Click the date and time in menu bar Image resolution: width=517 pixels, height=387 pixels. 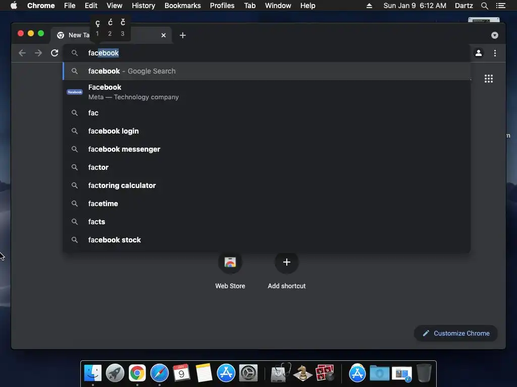[415, 6]
